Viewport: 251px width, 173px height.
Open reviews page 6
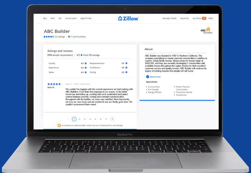pos(101,119)
